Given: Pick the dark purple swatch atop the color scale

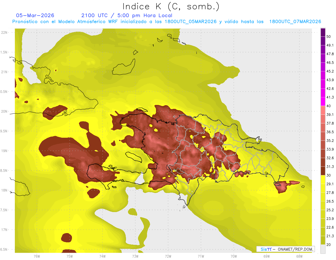Looking at the screenshot, I should tap(323, 32).
